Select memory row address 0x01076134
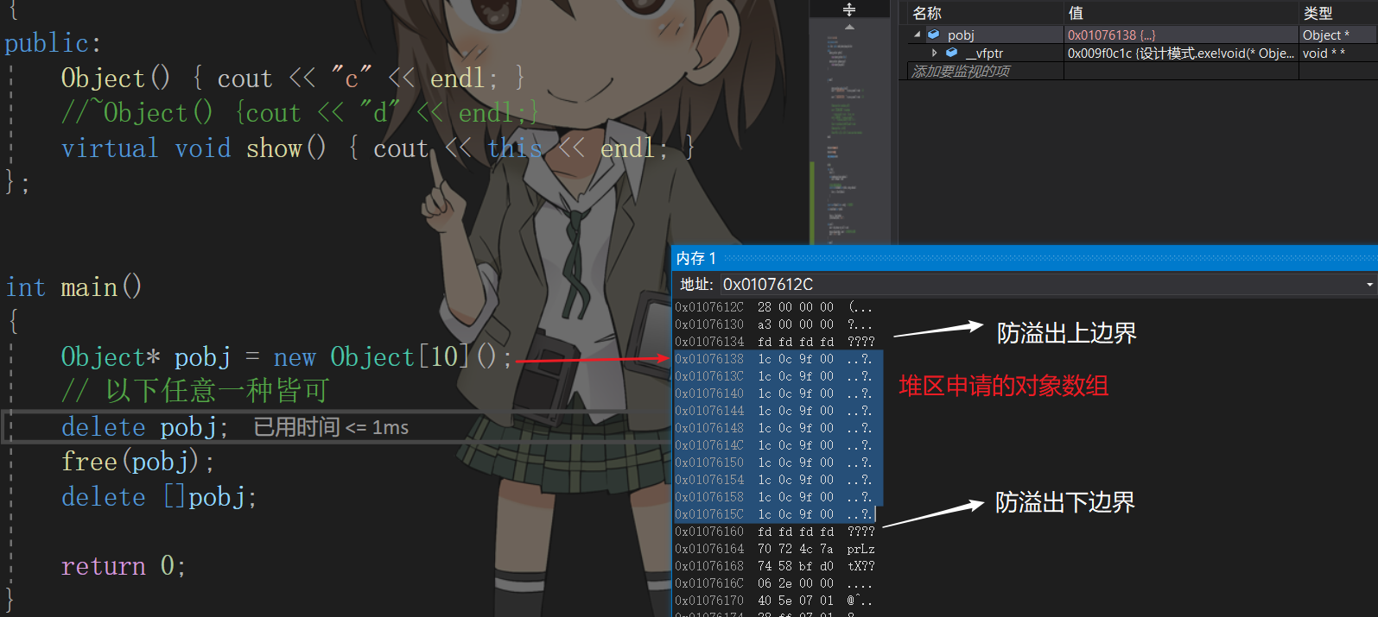 [x=709, y=342]
